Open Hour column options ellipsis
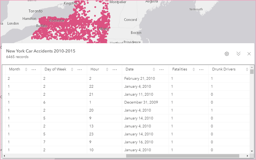Image resolution: width=256 pixels, height=160 pixels. (x=115, y=69)
